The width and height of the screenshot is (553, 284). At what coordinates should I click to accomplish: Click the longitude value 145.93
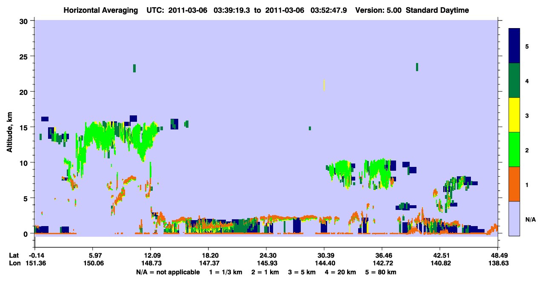[266, 264]
